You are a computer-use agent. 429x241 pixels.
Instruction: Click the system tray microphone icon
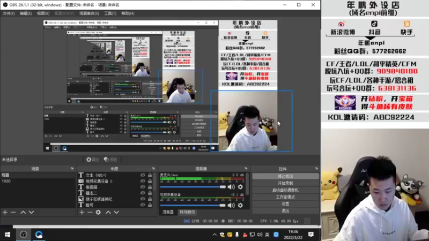[x=237, y=235]
